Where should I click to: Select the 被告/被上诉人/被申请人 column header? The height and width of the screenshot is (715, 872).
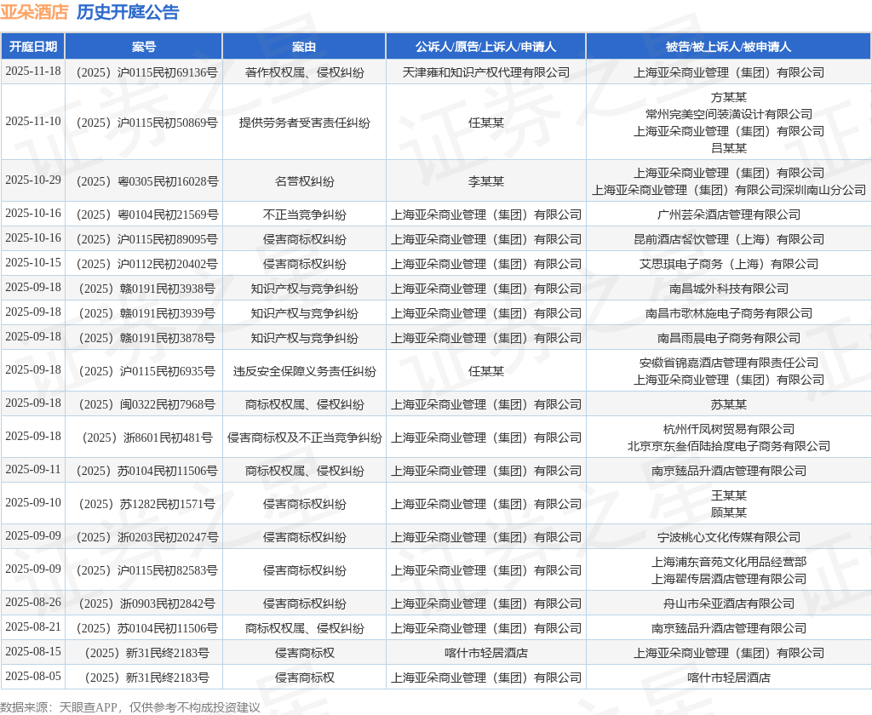click(729, 47)
